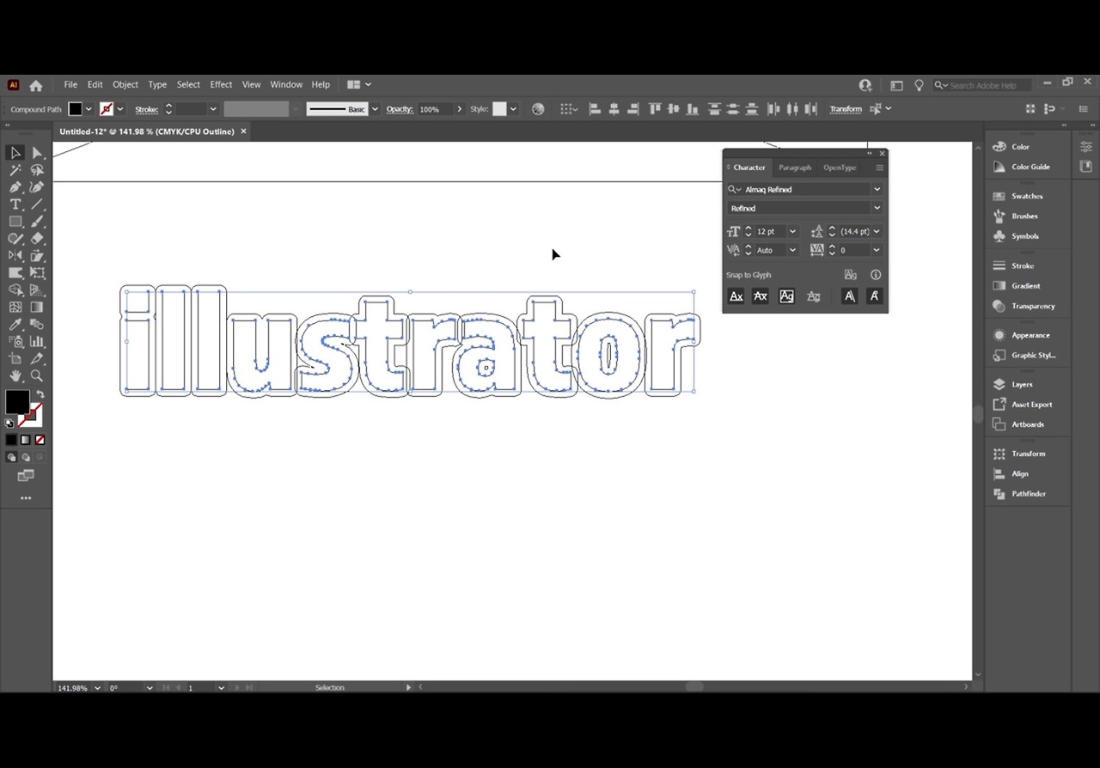Screen dimensions: 1100x768
Task: Open the File menu
Action: pyautogui.click(x=70, y=85)
